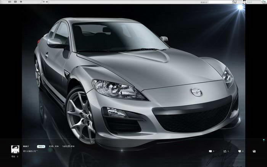The image size is (267, 167).
Task: Click the TA's location label
Action: pos(68,146)
